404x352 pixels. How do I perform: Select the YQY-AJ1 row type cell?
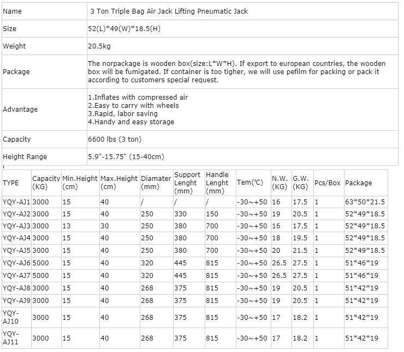pos(16,202)
